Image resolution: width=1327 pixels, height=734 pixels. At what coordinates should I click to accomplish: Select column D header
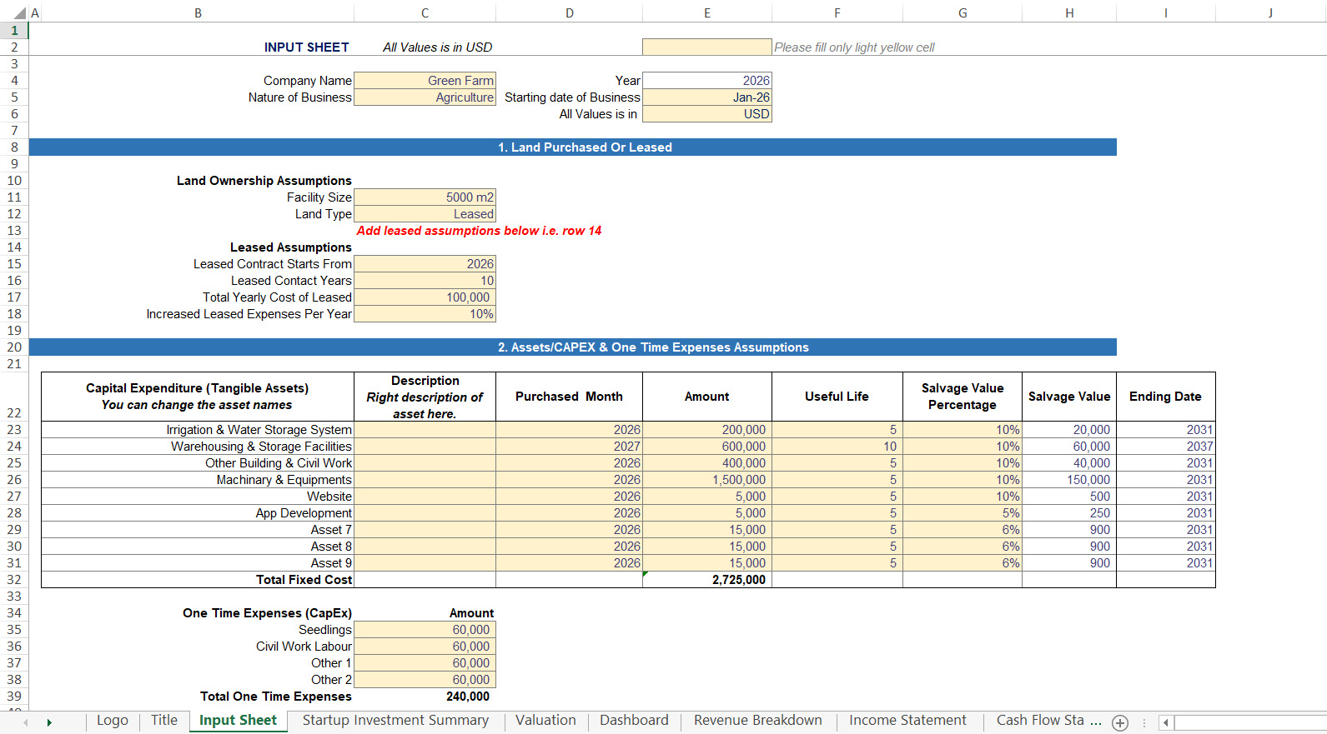(569, 13)
